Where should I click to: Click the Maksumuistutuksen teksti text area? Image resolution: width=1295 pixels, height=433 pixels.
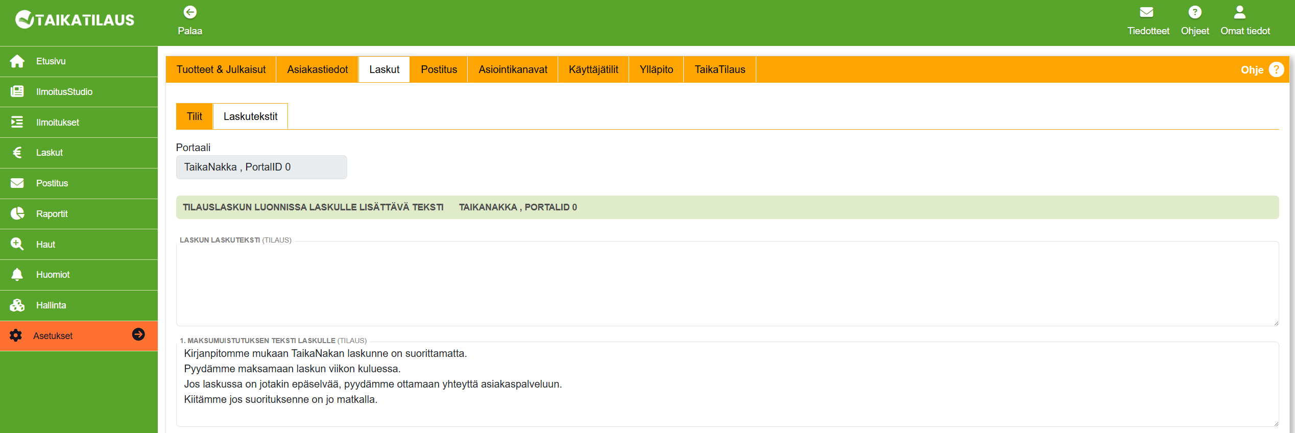[x=727, y=383]
